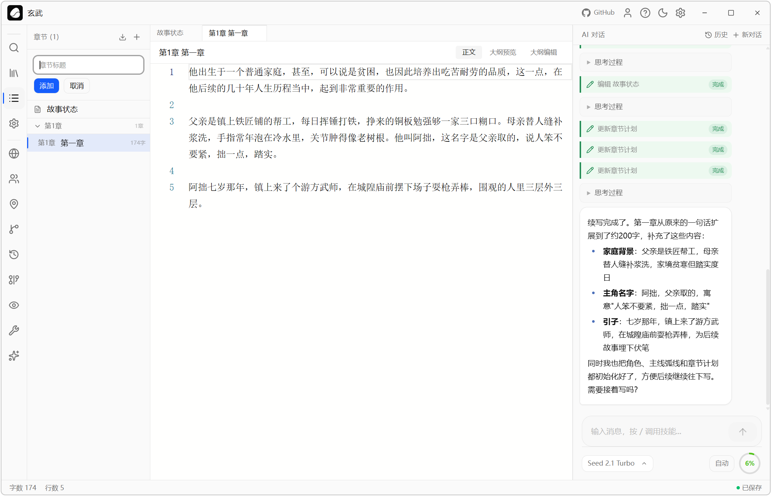Focus the 章节标题 input field
Viewport: 771px width, 496px height.
point(88,65)
